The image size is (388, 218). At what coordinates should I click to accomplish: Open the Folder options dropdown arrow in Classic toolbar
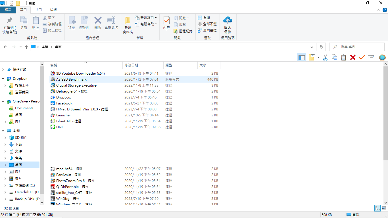pos(319,57)
